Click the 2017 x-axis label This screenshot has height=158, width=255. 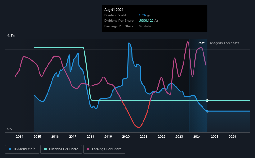(x=73, y=137)
